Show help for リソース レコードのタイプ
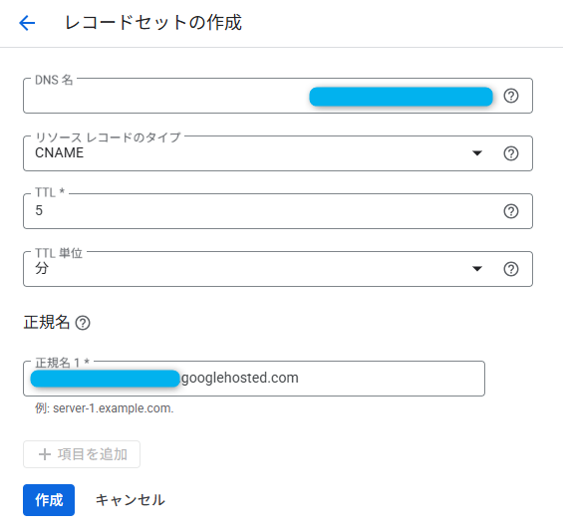Image resolution: width=563 pixels, height=531 pixels. pos(510,153)
